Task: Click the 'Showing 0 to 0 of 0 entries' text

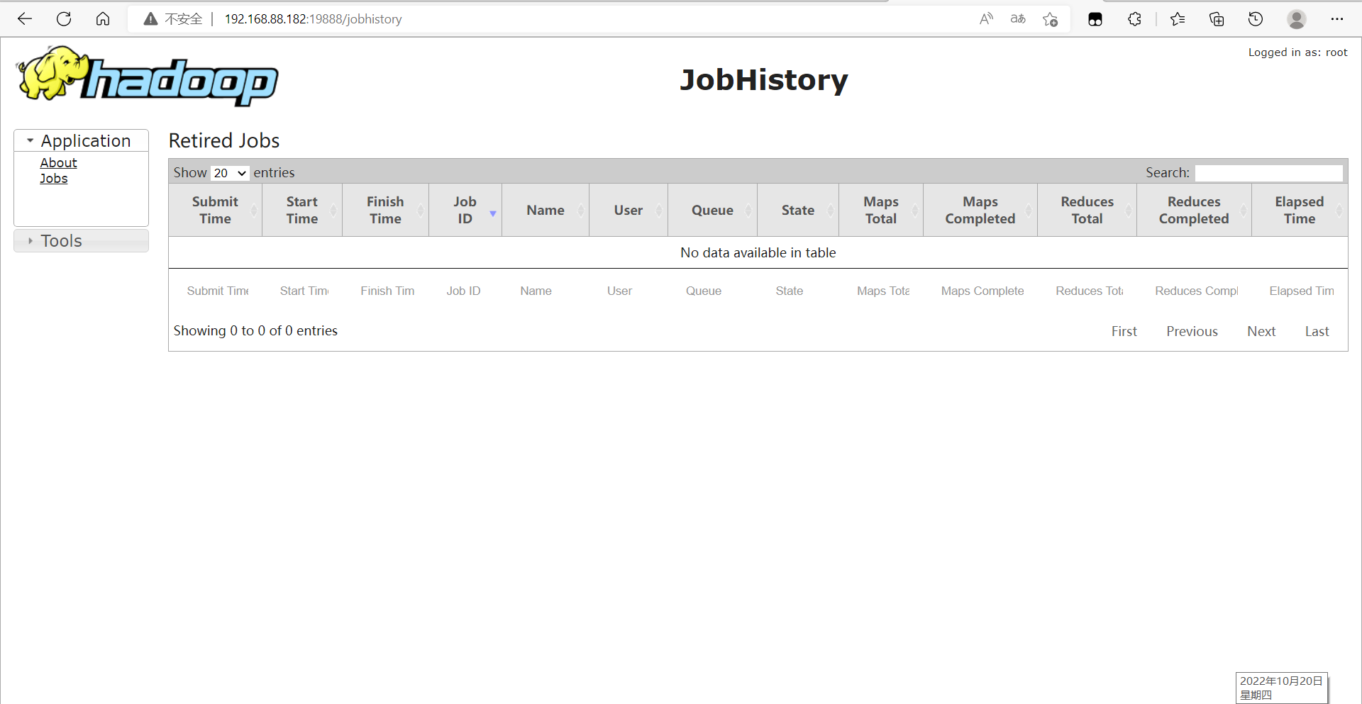Action: 255,331
